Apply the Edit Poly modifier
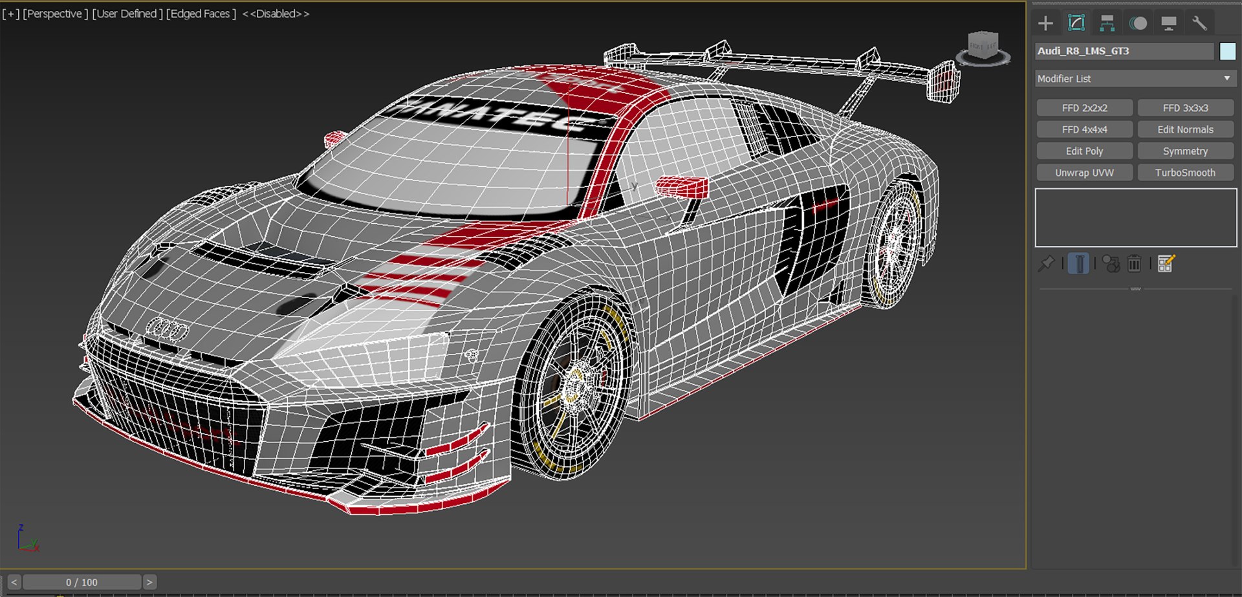The height and width of the screenshot is (597, 1242). 1084,151
